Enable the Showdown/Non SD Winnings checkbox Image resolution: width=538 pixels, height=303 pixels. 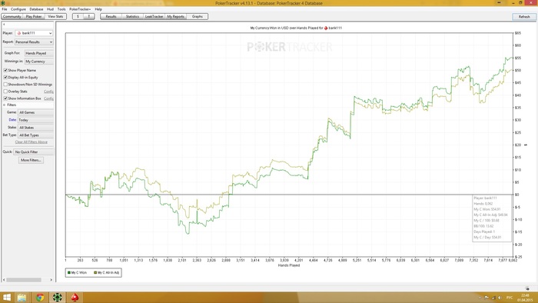(x=5, y=84)
